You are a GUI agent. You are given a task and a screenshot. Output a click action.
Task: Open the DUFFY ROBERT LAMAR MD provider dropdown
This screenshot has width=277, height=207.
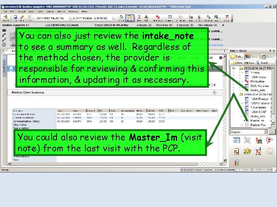pos(113,18)
